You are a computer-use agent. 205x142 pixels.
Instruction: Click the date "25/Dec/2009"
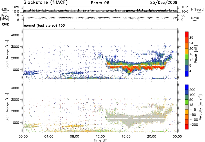164,2
